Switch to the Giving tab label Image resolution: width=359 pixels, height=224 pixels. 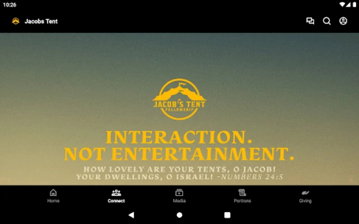pyautogui.click(x=305, y=200)
